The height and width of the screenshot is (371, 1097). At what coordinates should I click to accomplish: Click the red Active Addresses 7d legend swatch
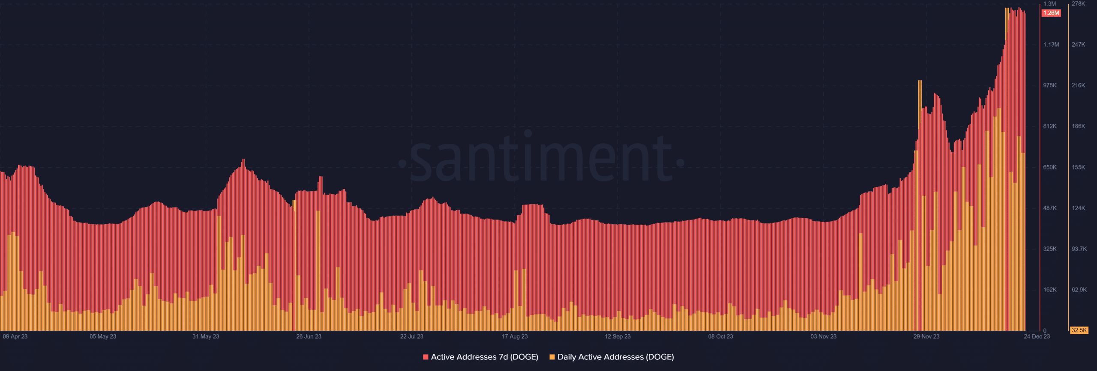[426, 357]
